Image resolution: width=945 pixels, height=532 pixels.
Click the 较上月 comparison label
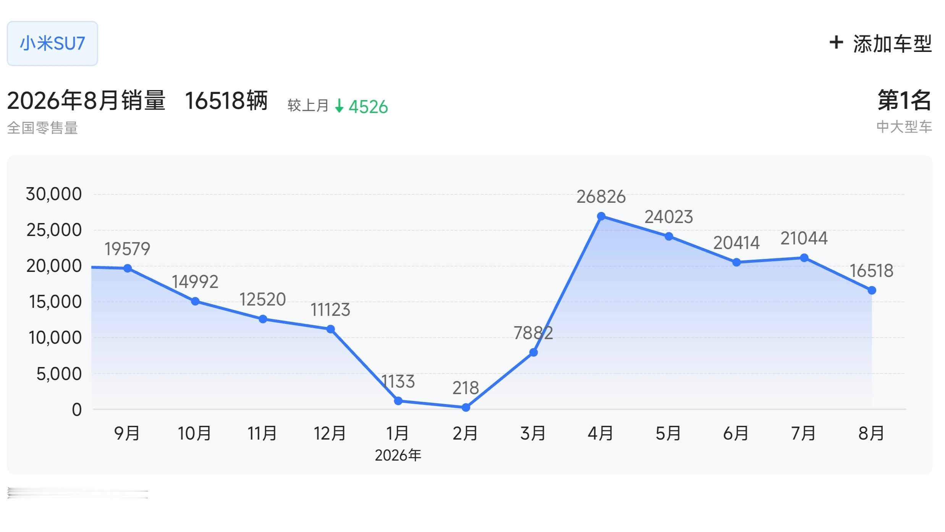tap(308, 106)
